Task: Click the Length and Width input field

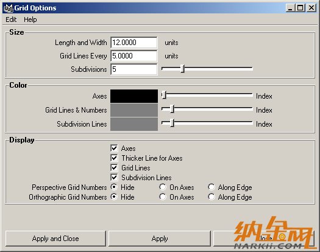Action: tap(134, 43)
